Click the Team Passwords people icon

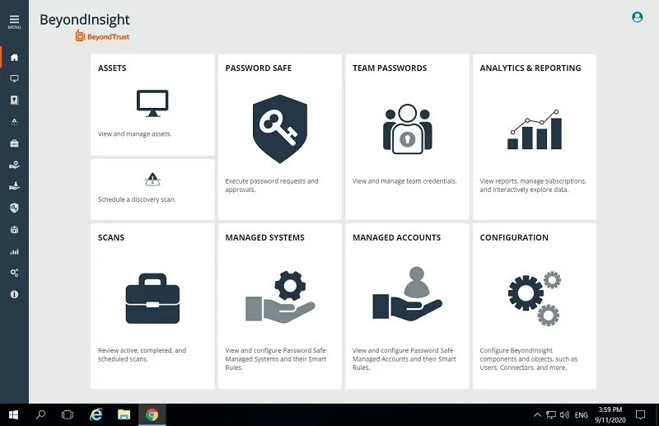tap(407, 129)
